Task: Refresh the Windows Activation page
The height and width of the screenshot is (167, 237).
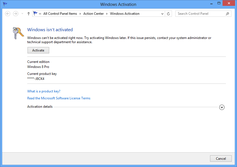Action: pos(168,14)
